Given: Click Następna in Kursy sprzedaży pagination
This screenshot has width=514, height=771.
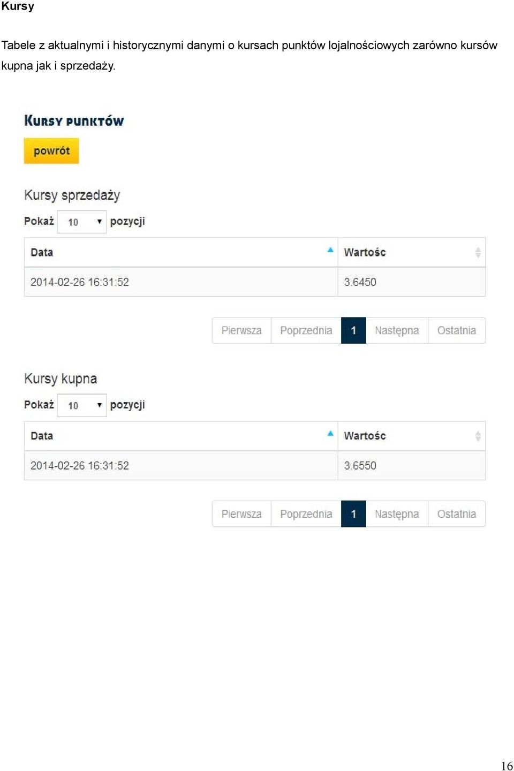Looking at the screenshot, I should 397,330.
